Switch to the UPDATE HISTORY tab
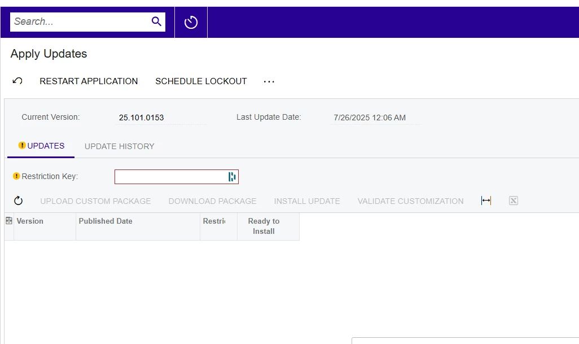This screenshot has width=579, height=344. click(x=119, y=146)
